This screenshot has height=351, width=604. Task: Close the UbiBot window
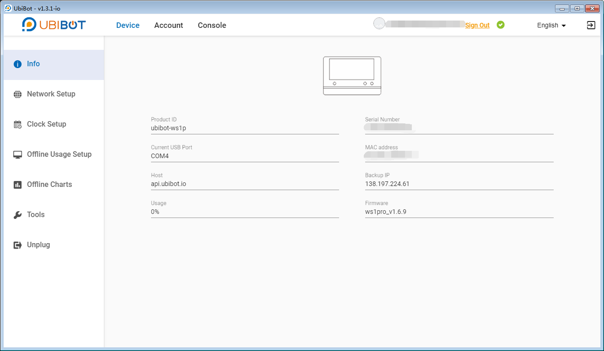(x=592, y=8)
